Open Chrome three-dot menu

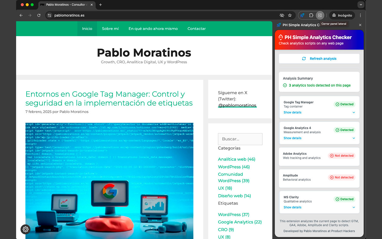361,15
